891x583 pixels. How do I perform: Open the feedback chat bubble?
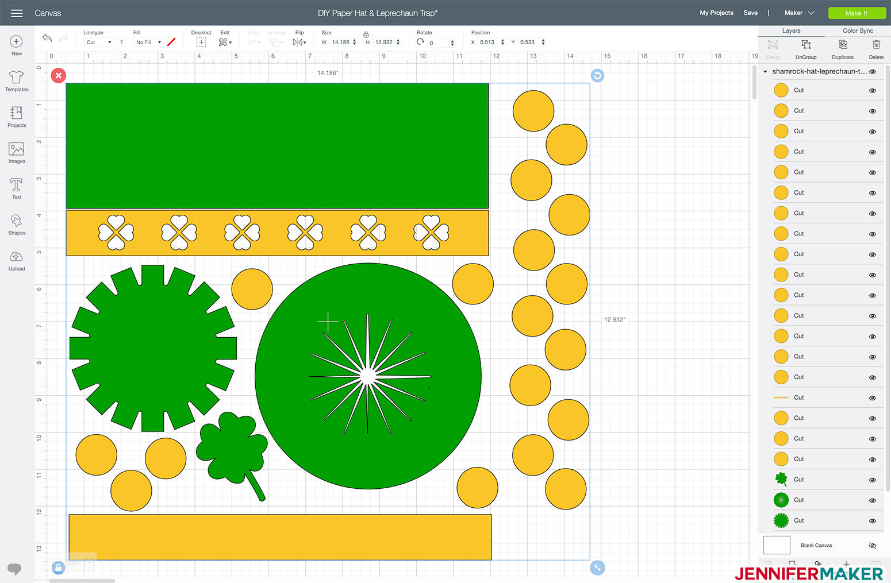(x=14, y=569)
